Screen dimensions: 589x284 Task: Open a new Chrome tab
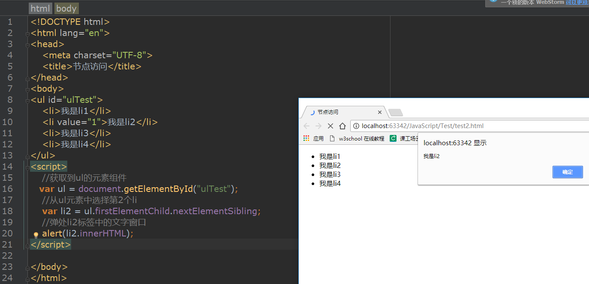(x=395, y=113)
